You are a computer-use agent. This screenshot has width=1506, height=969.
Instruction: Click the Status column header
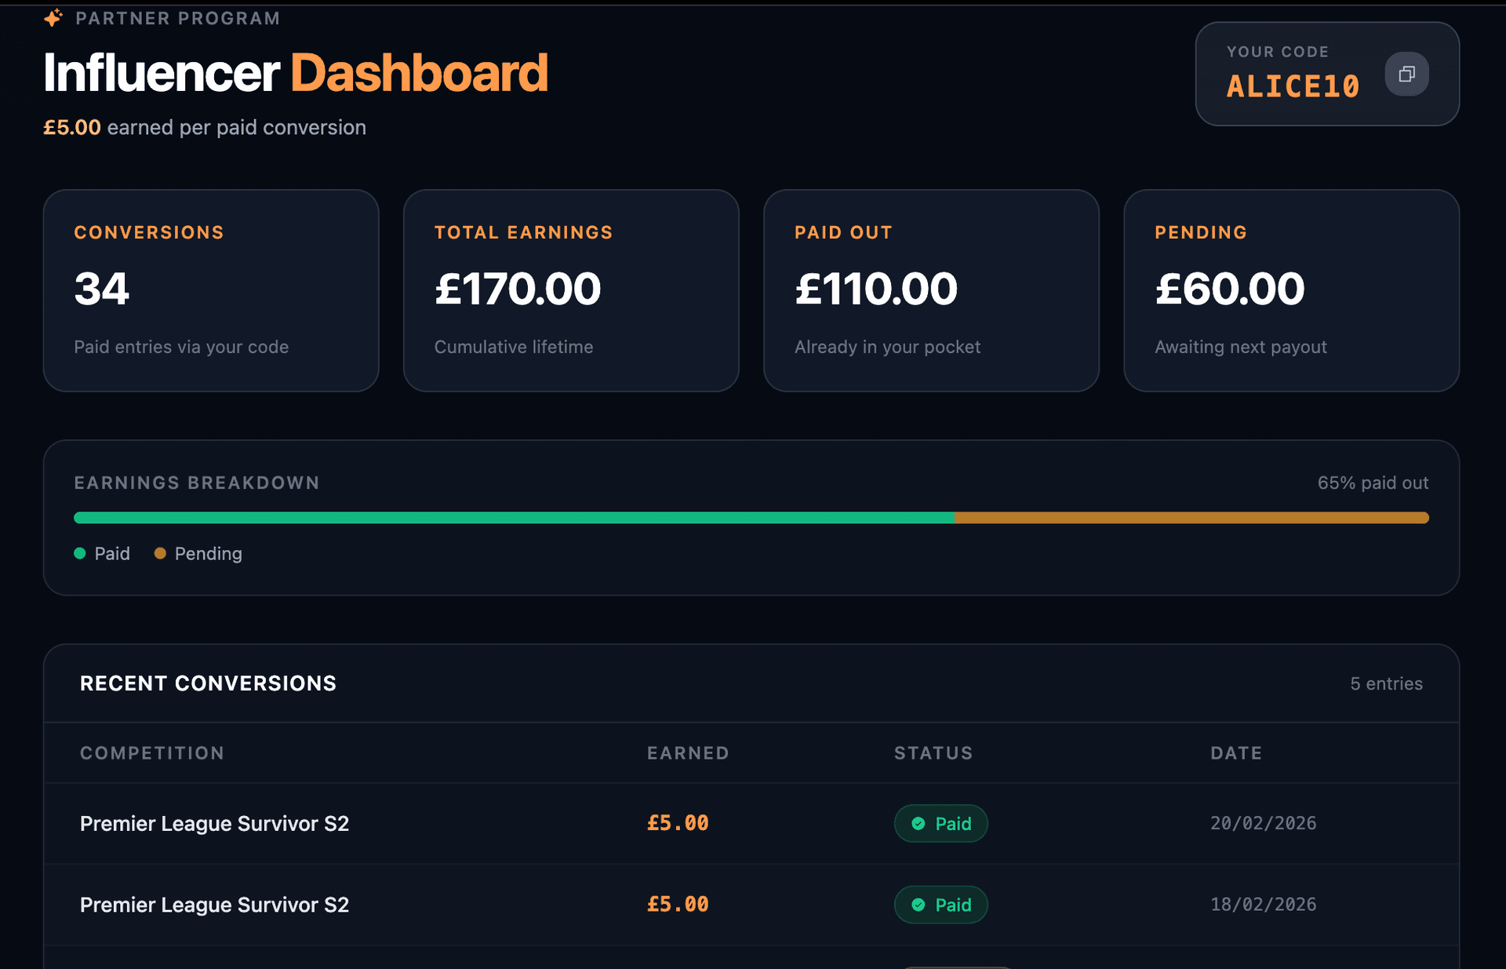click(933, 753)
